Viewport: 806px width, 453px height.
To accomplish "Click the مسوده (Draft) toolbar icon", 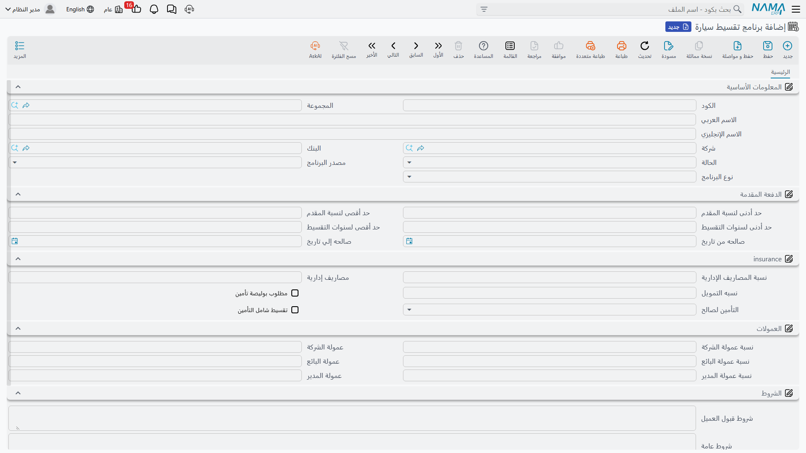I will pos(669,46).
